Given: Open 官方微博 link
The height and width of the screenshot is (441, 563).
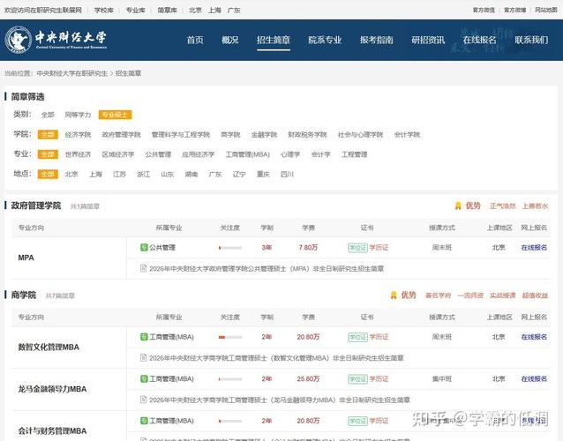Looking at the screenshot, I should tap(514, 10).
